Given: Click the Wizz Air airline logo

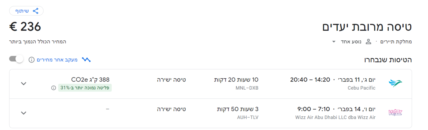Looking at the screenshot, I should click(395, 113).
